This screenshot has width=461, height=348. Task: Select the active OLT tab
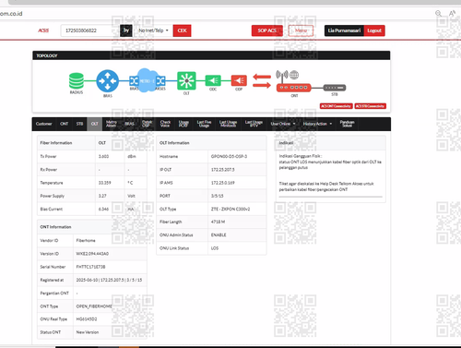pyautogui.click(x=94, y=124)
